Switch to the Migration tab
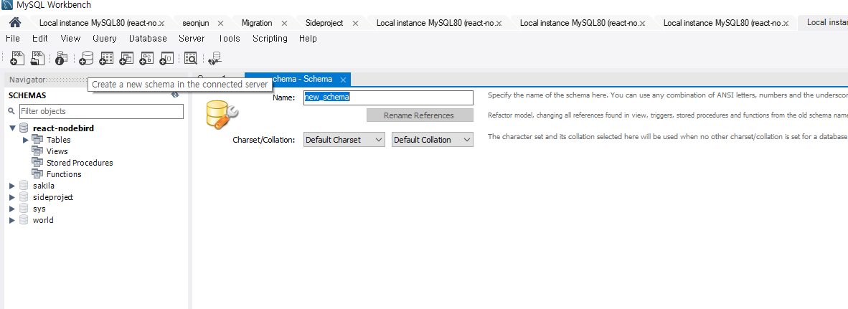This screenshot has height=309, width=848. [x=257, y=23]
